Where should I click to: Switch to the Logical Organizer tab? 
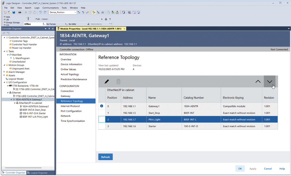[x=37, y=173]
